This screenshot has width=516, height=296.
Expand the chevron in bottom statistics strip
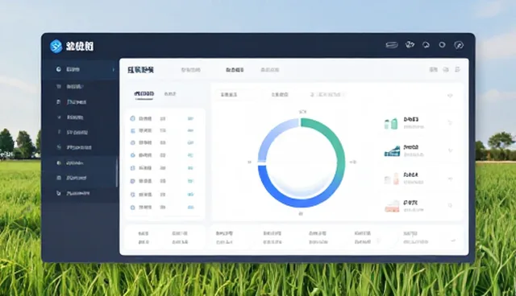453,240
